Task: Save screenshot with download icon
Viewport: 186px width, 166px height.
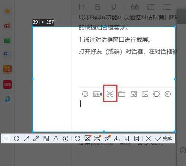Action: point(117,138)
